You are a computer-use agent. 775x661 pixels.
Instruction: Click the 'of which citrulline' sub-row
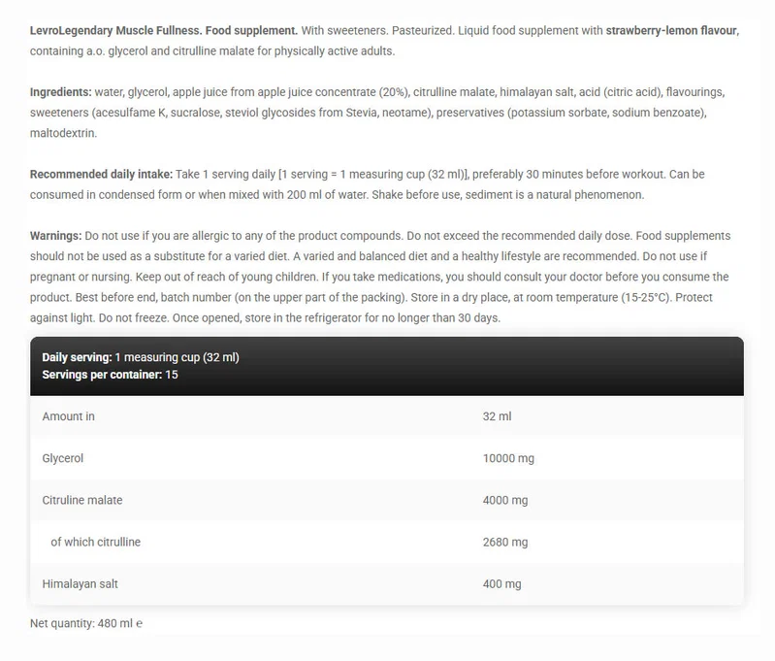95,543
